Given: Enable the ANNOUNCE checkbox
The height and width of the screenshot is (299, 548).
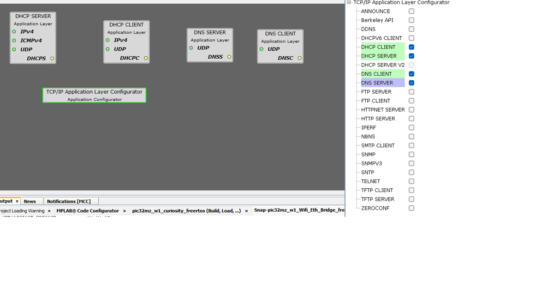Looking at the screenshot, I should pyautogui.click(x=411, y=11).
